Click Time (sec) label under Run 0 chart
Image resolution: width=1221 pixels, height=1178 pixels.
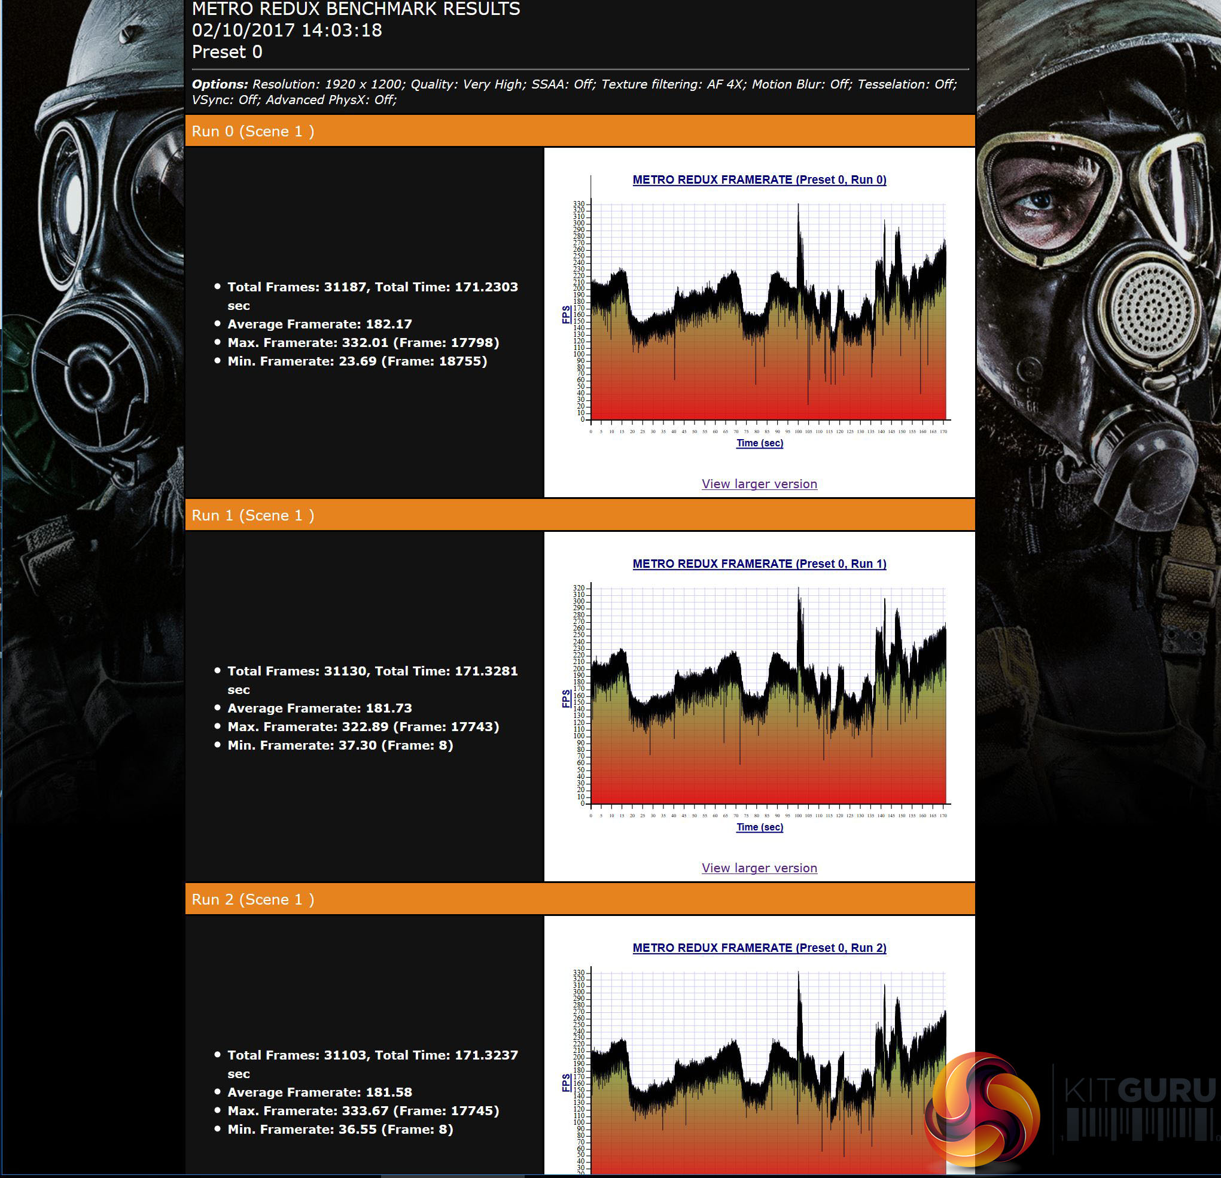(x=759, y=443)
